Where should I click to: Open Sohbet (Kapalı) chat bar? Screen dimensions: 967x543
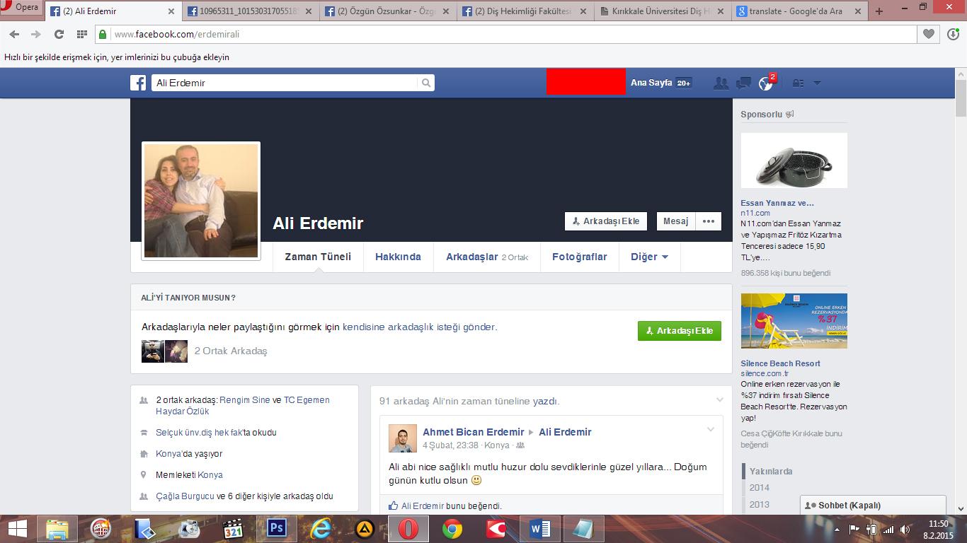[873, 505]
